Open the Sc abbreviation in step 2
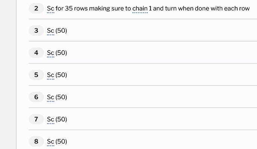257x149 pixels. coord(51,9)
